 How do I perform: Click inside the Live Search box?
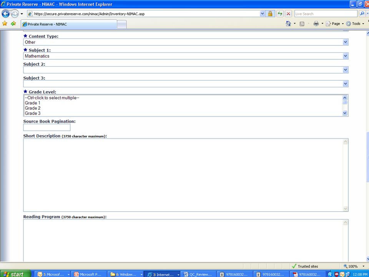click(x=326, y=14)
